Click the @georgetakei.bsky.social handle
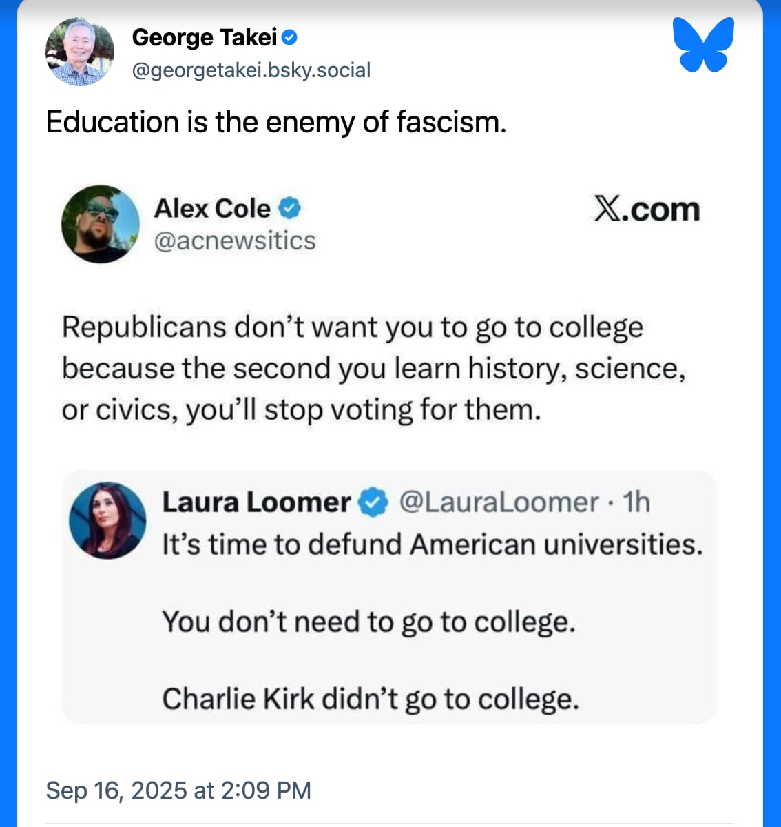 [251, 70]
